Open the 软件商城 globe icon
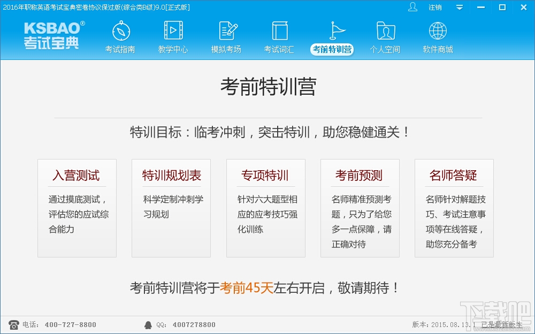This screenshot has height=334, width=535. [x=438, y=31]
